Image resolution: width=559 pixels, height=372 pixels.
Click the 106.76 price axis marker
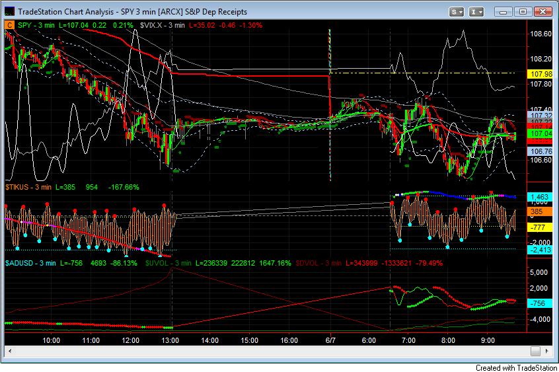540,151
